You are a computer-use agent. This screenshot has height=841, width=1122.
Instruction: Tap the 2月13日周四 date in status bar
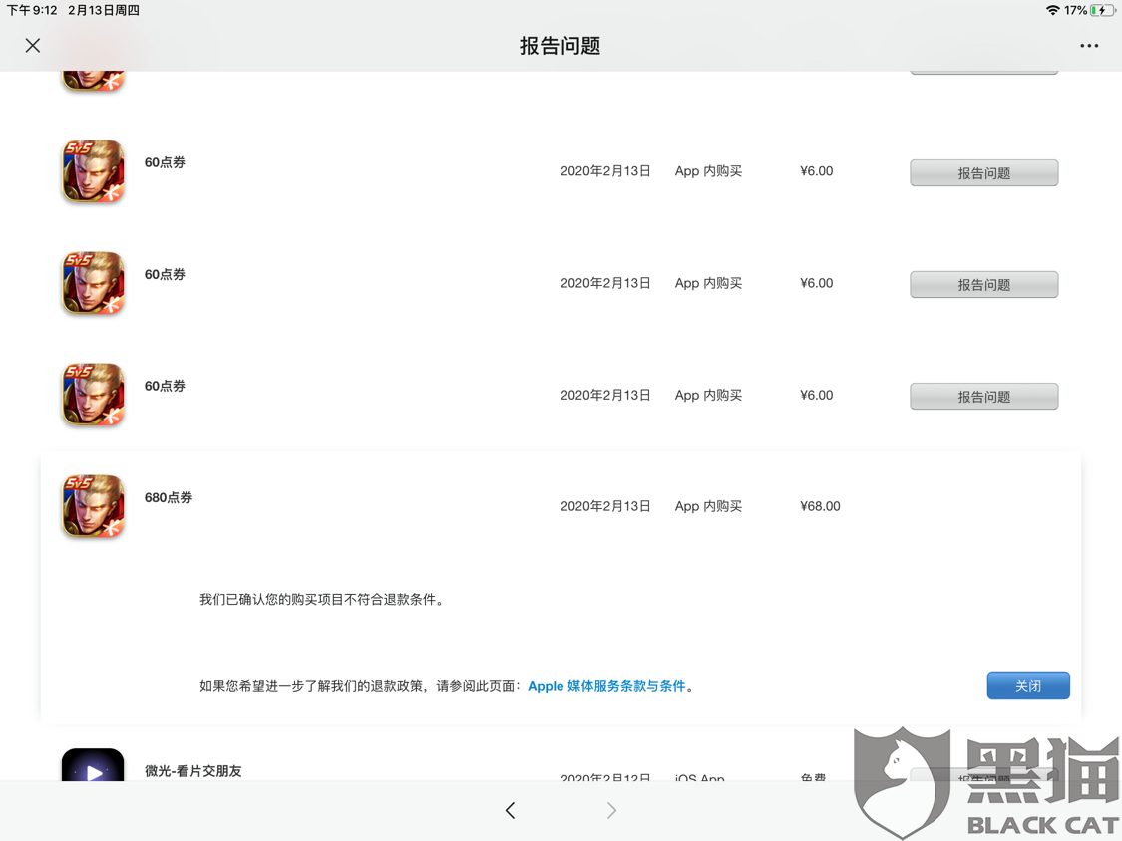coord(104,10)
